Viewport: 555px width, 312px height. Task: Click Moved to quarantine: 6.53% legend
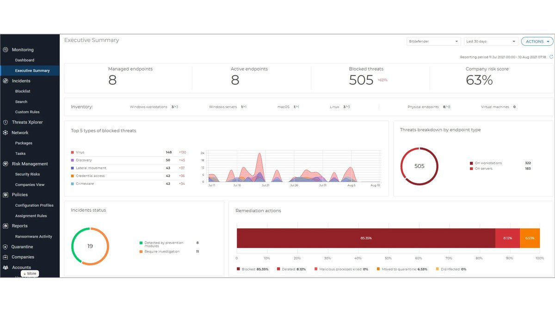coord(402,269)
